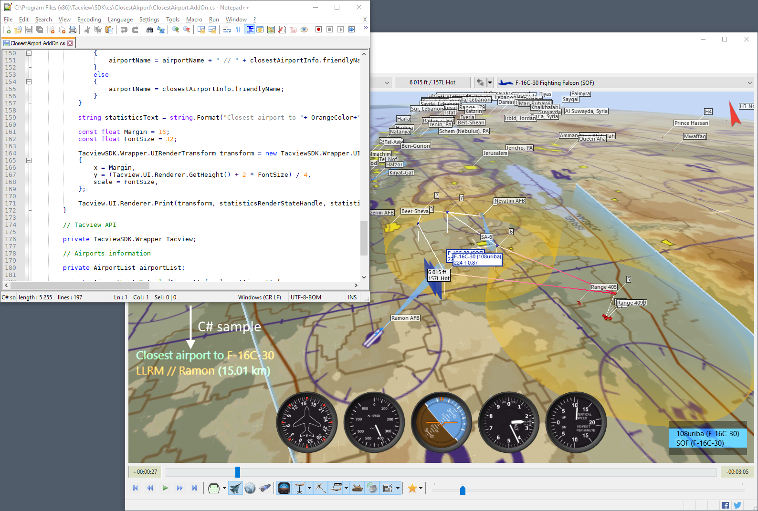Toggle the aircraft model labels icon
The width and height of the screenshot is (758, 511).
pyautogui.click(x=336, y=488)
